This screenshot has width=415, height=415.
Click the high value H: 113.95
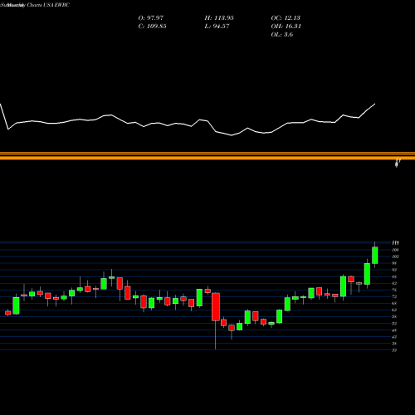(x=219, y=17)
